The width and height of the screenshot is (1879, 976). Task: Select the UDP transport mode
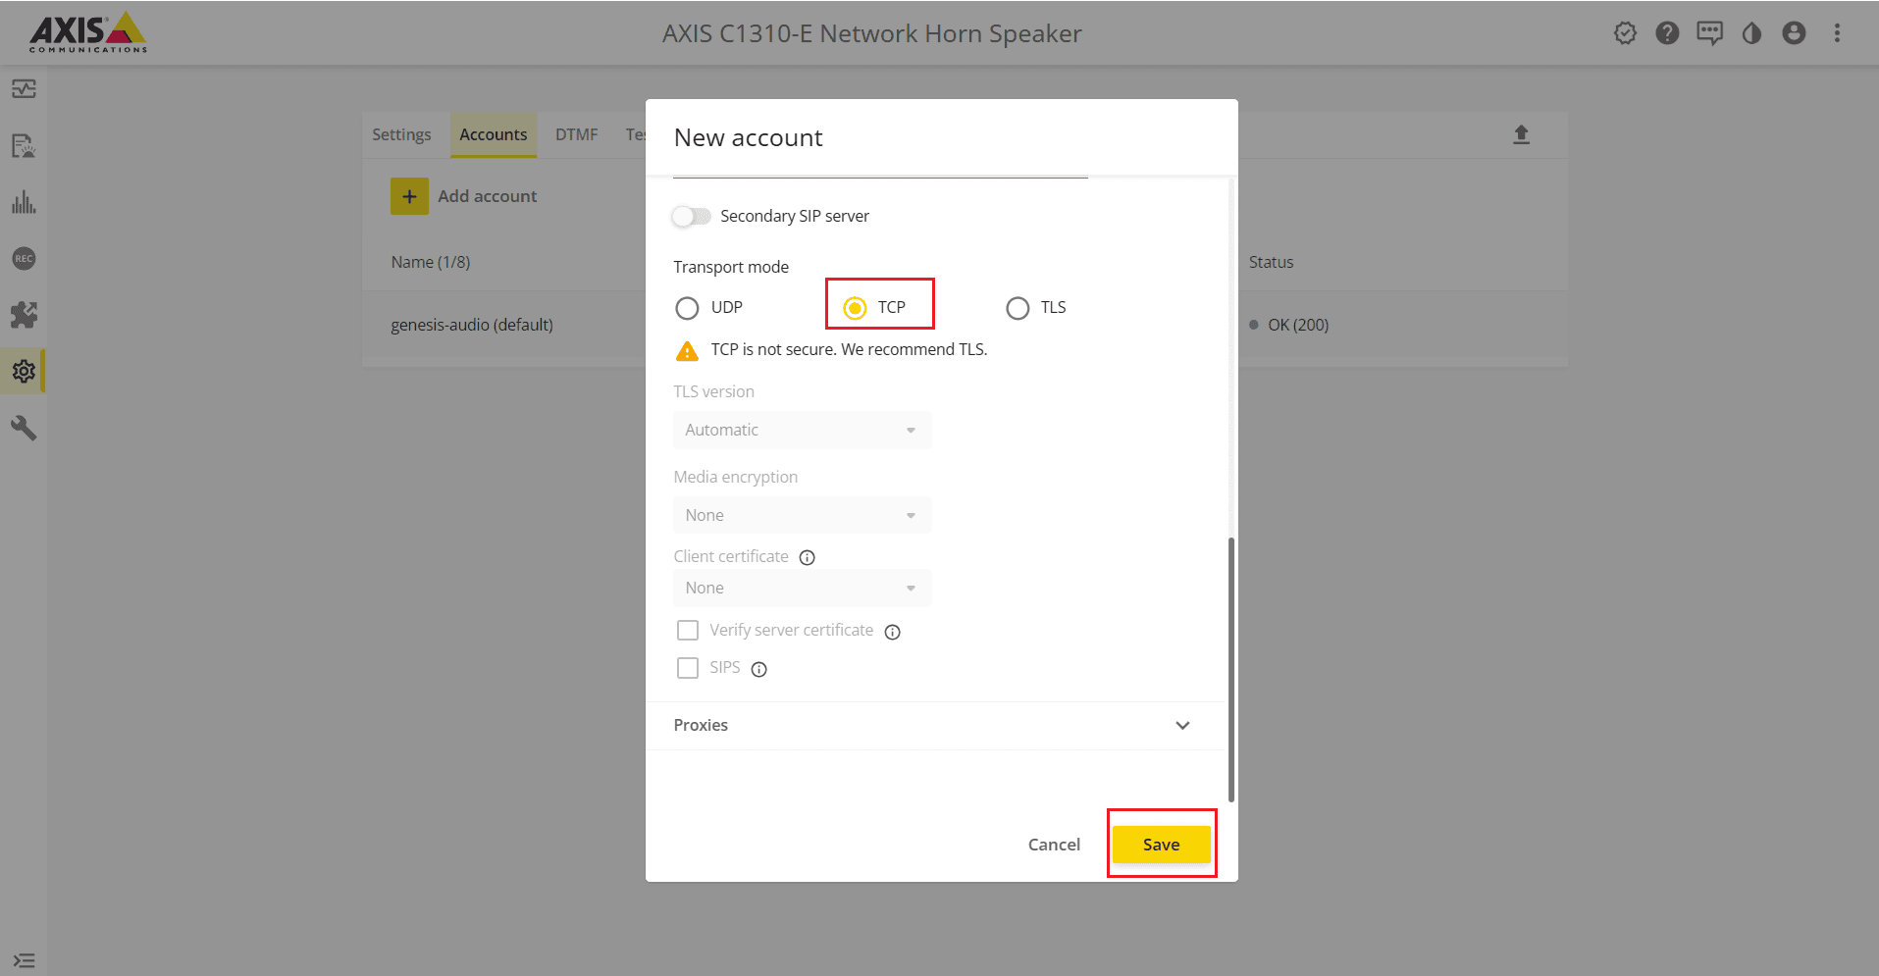[687, 308]
